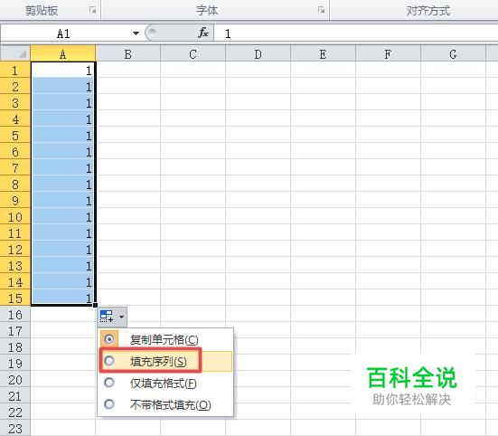The image size is (498, 436).
Task: Click cell A11 containing 1
Action: pos(63,233)
